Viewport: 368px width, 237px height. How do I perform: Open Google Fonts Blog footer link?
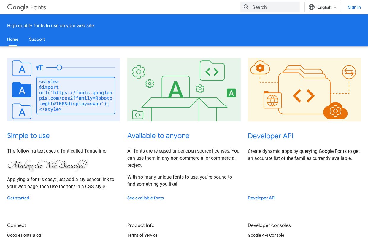[x=24, y=235]
